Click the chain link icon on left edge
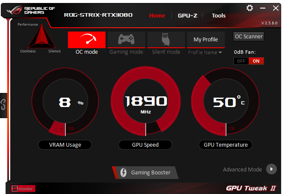This screenshot has width=282, height=194. (3, 104)
